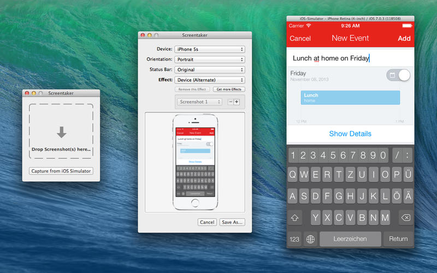Click the event title field Lunch at home on Friday
Viewport: 437px width, 273px height.
350,58
